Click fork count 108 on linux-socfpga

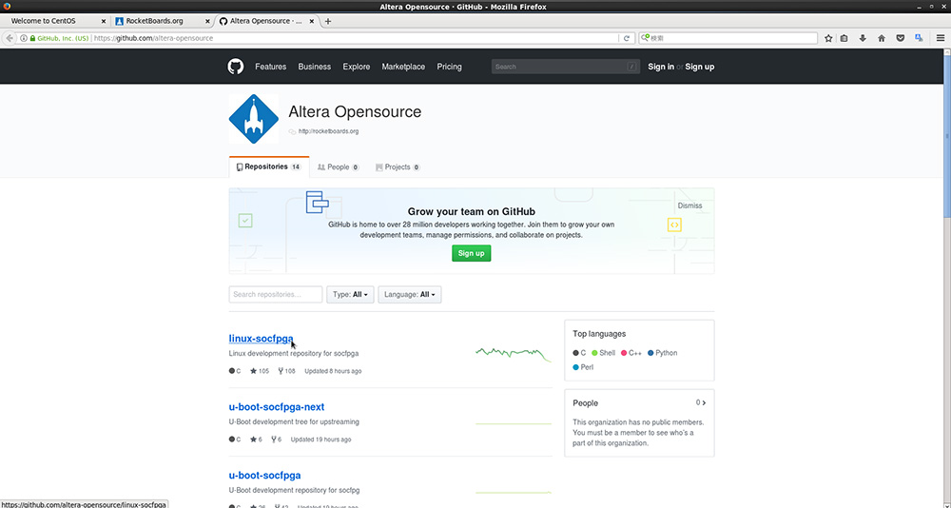[x=286, y=371]
